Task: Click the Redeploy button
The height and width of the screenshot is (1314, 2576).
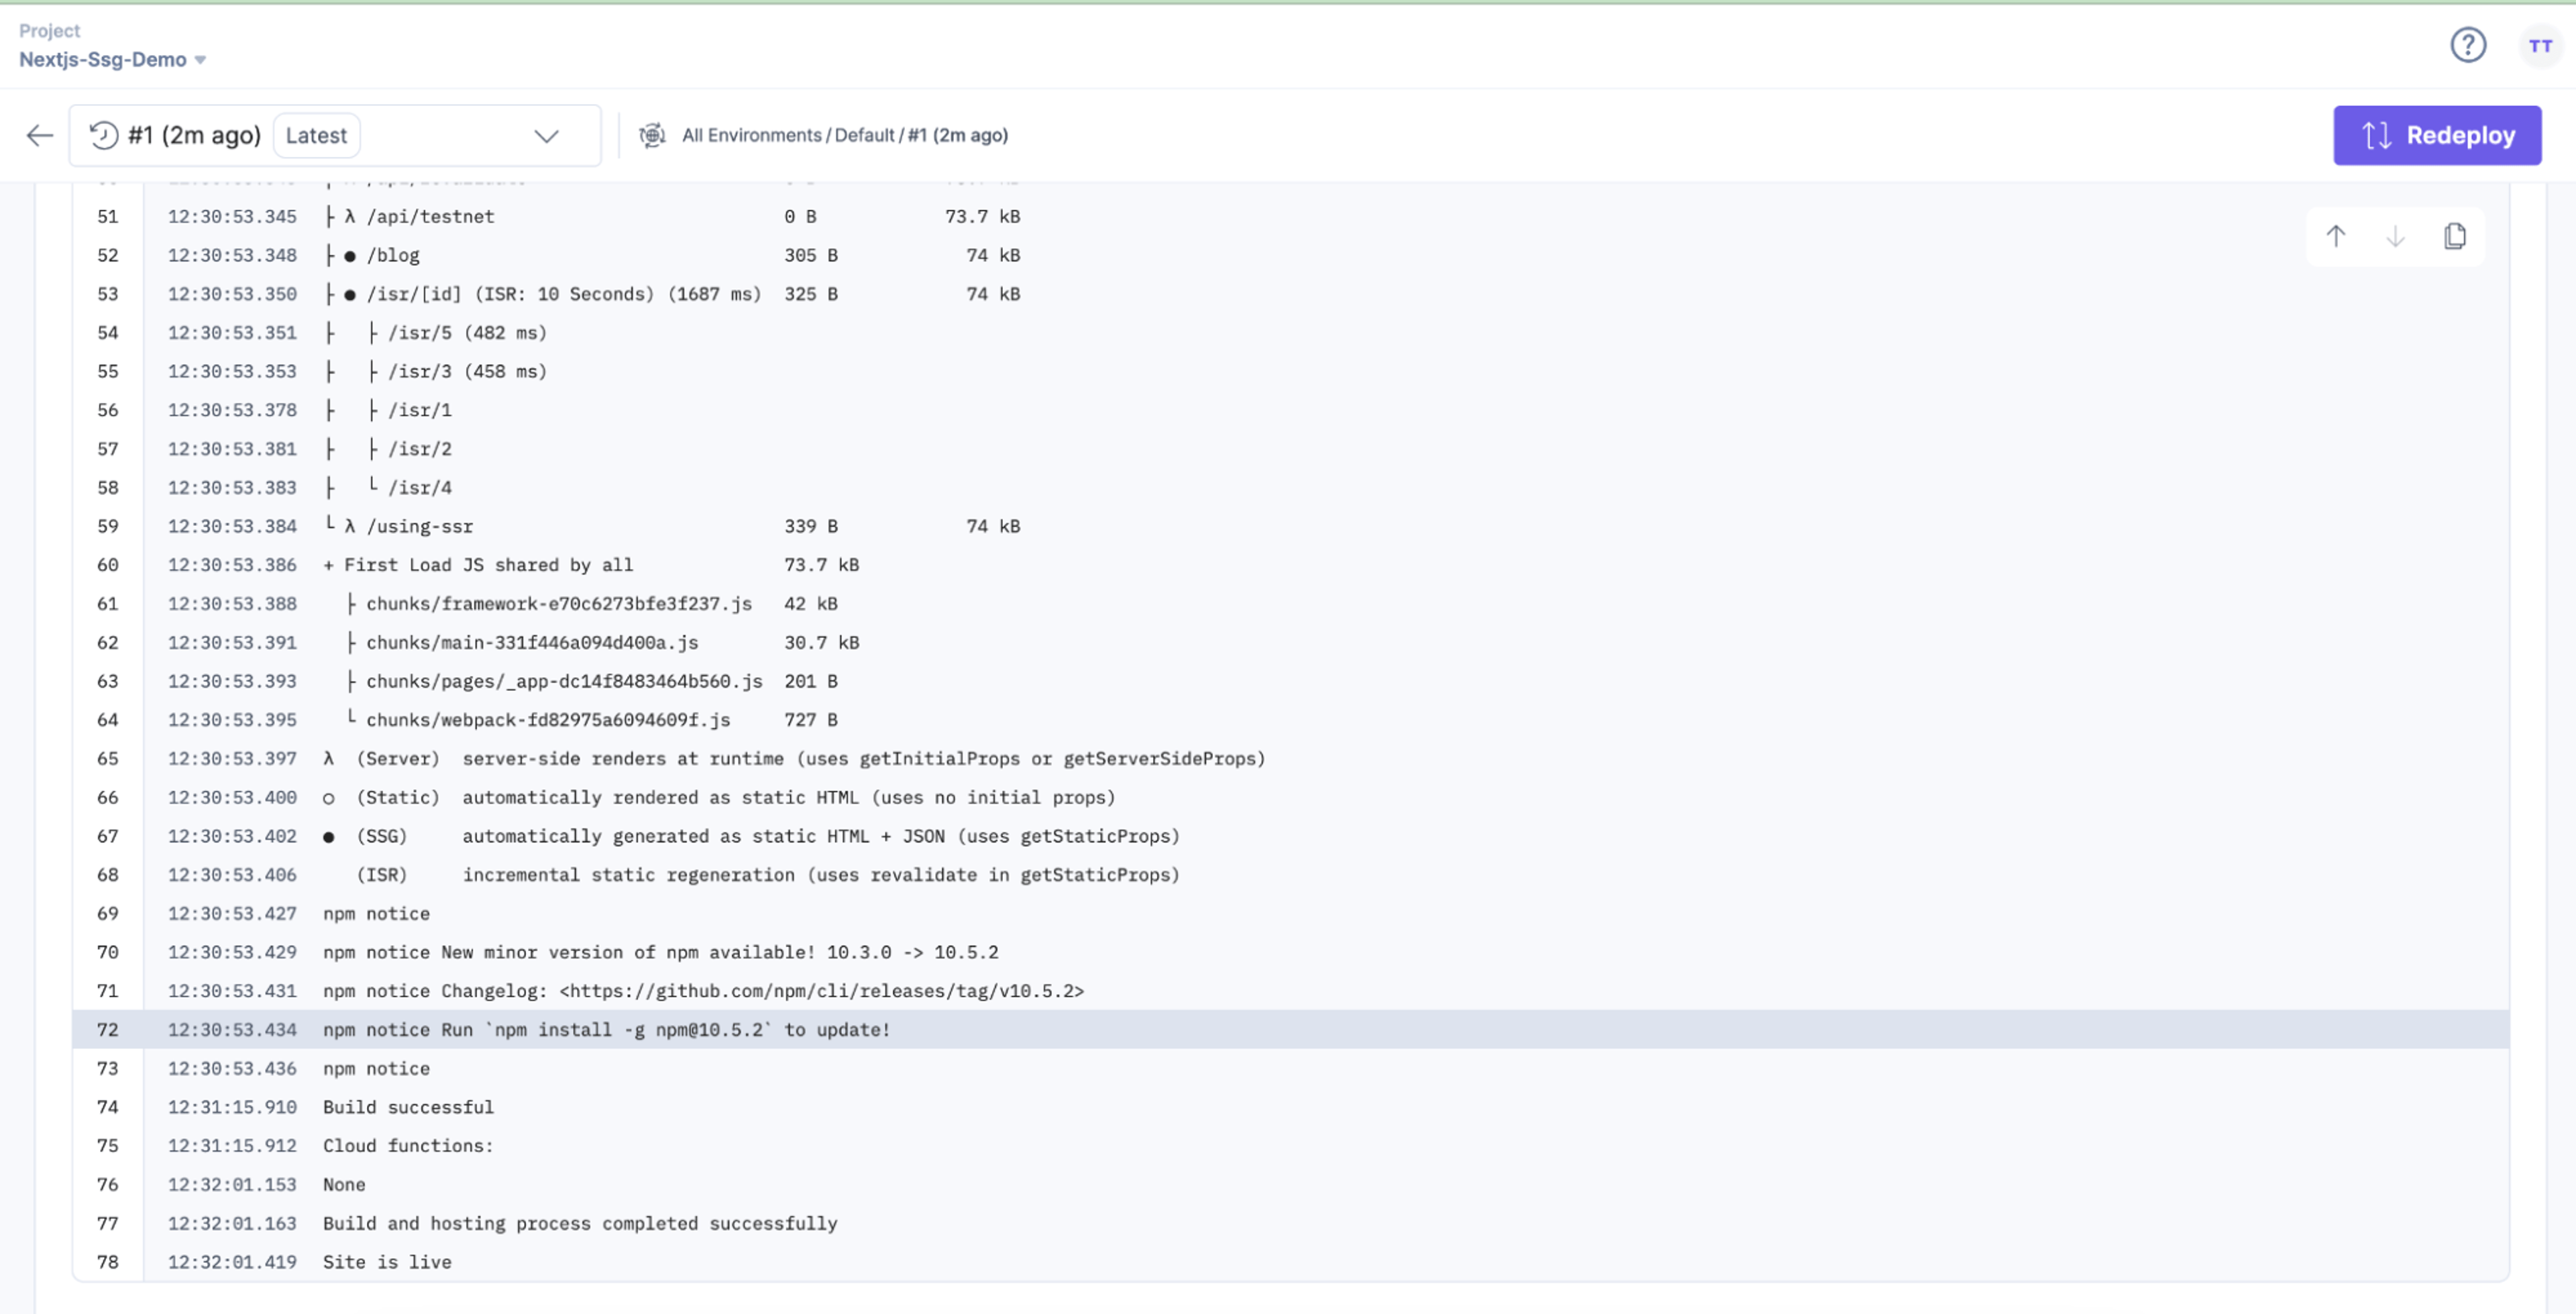Action: pos(2437,135)
